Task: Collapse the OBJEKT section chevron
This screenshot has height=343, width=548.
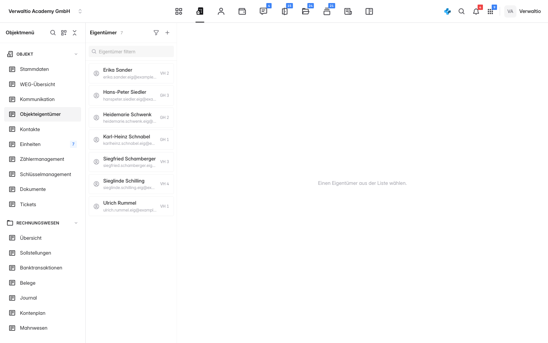Action: click(76, 54)
